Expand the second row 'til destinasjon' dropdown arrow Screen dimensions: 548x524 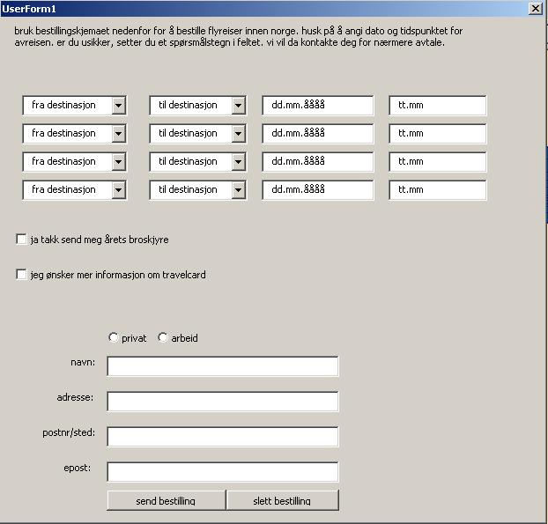coord(239,134)
